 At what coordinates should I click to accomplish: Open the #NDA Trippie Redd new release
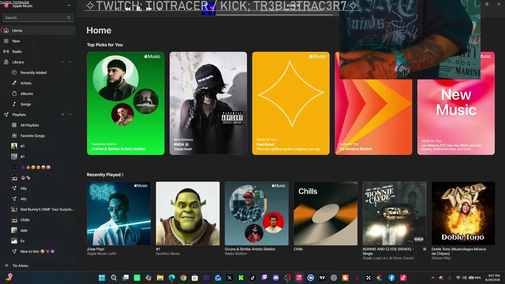[x=208, y=103]
